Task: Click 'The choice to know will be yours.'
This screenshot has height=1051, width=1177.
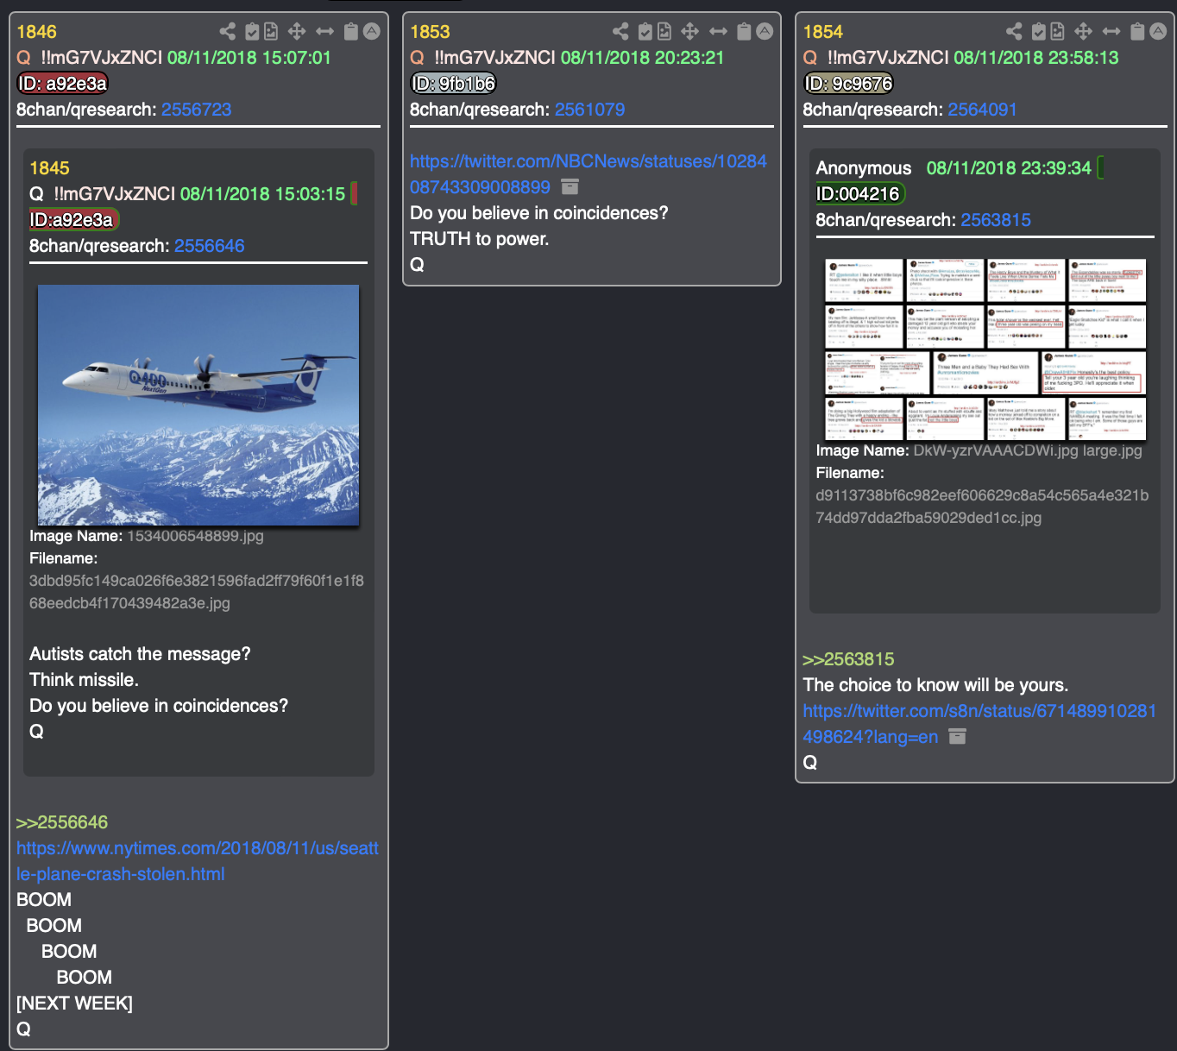Action: [x=935, y=685]
